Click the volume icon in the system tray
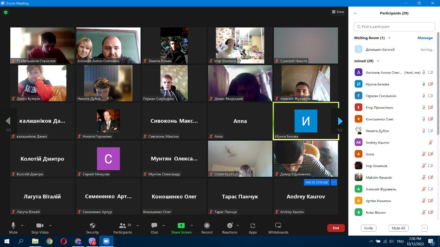The image size is (440, 247). pos(392,241)
